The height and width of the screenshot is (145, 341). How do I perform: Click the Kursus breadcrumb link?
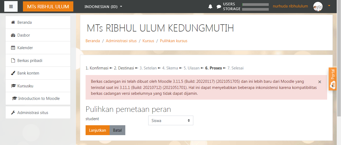click(x=148, y=41)
